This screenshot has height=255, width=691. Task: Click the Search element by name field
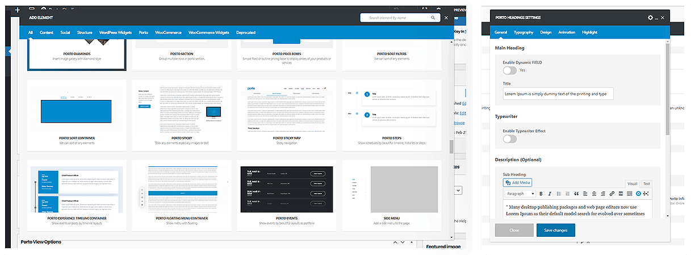pos(400,18)
